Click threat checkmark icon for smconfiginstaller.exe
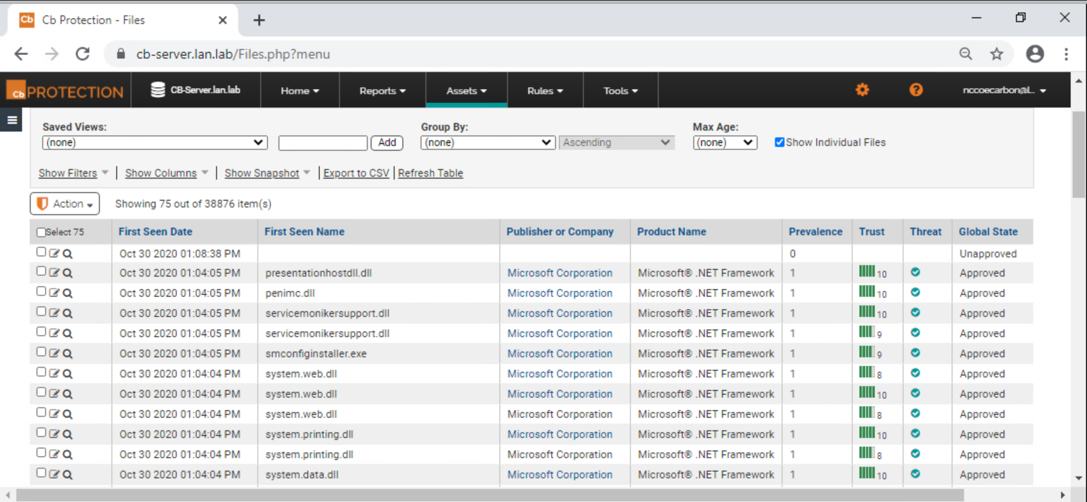This screenshot has width=1087, height=502. [x=915, y=353]
